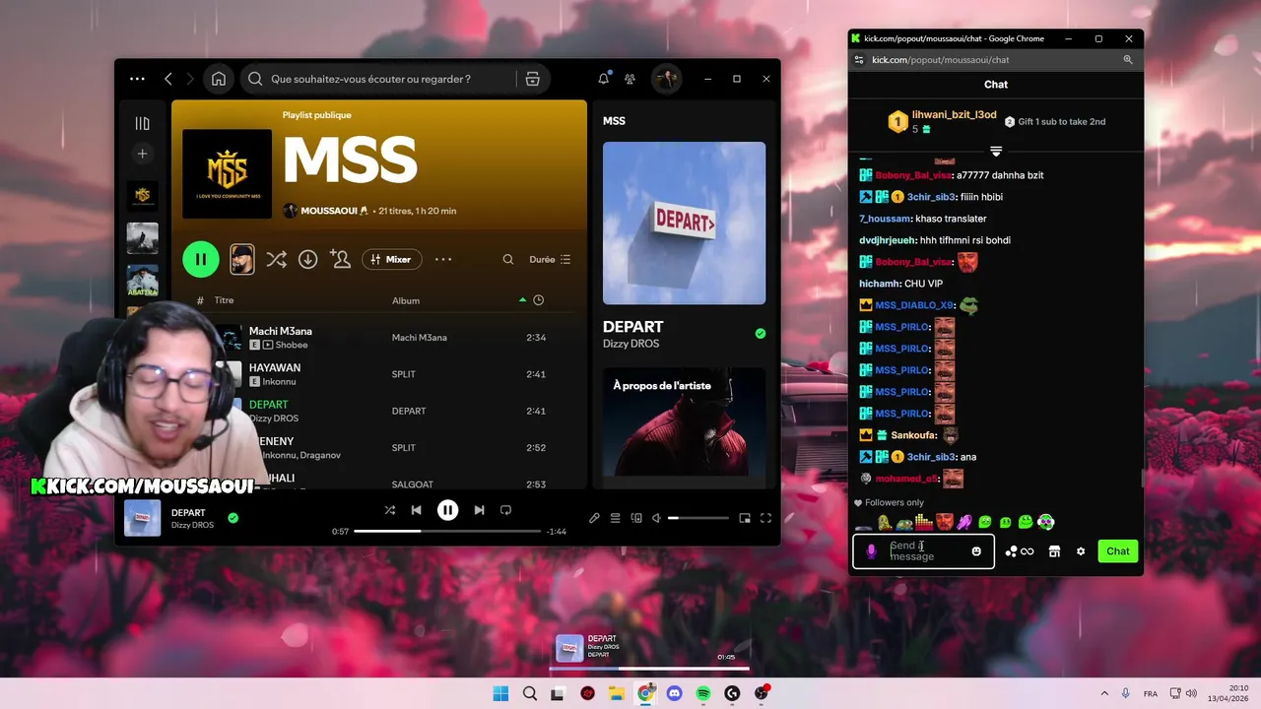Open Spotify notifications bell

tap(603, 79)
